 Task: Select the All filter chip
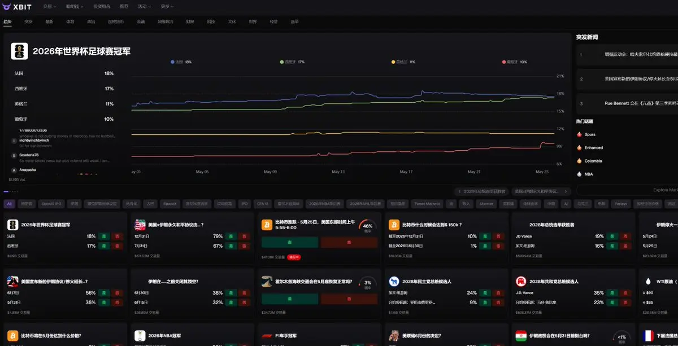point(10,204)
